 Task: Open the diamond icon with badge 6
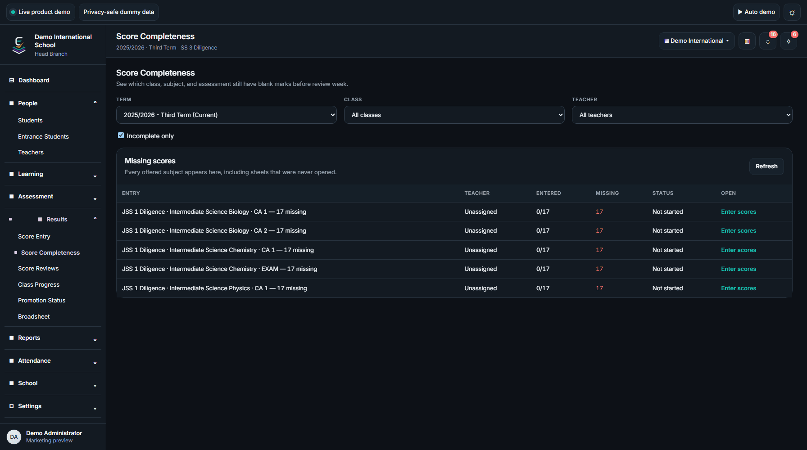pyautogui.click(x=789, y=41)
